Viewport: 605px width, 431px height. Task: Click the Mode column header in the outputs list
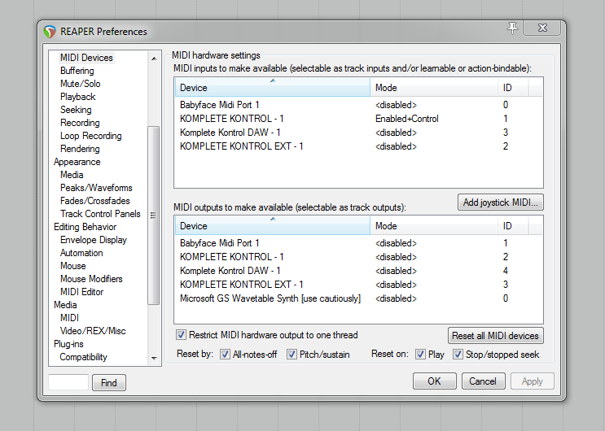click(x=434, y=226)
